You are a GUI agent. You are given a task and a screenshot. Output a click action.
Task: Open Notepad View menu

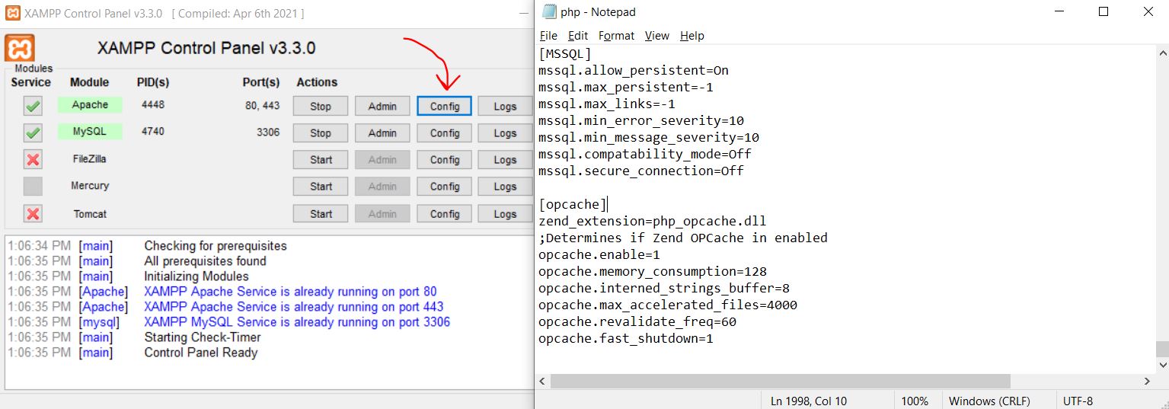[x=656, y=36]
